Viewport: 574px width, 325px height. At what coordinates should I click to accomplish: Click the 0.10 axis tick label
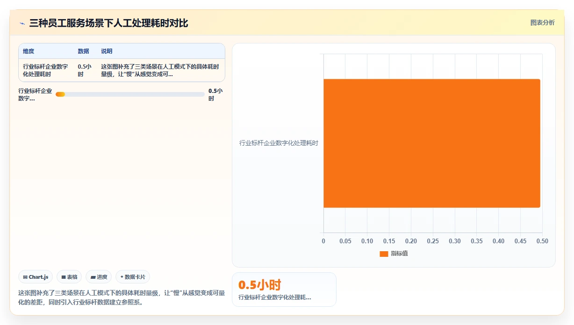pos(367,241)
